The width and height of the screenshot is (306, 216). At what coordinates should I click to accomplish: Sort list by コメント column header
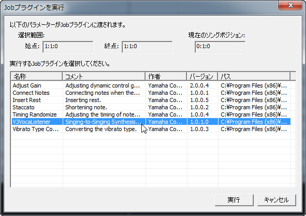[104, 76]
